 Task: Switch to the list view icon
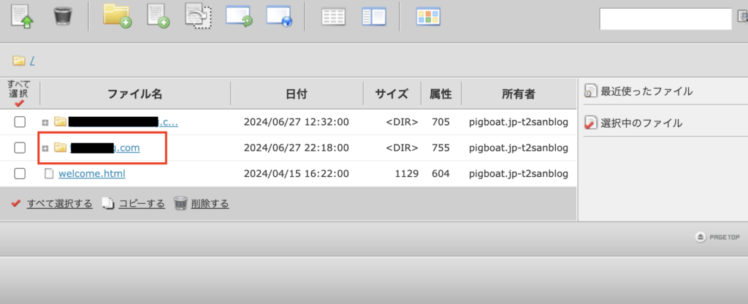(334, 17)
